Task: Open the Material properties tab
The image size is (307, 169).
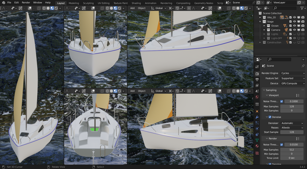Action: (x=257, y=146)
